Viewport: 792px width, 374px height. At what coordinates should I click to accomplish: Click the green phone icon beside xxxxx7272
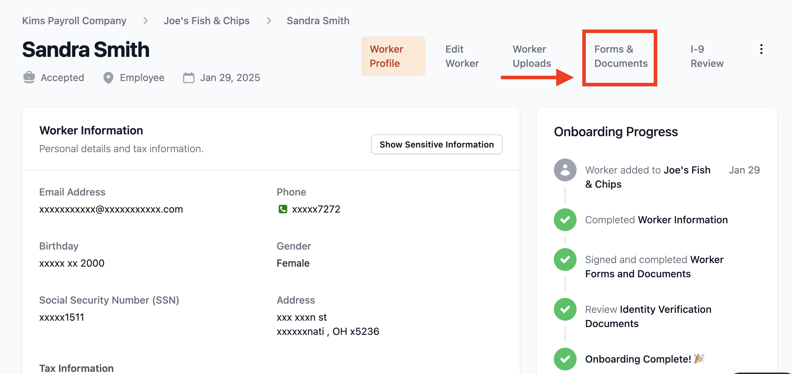click(x=283, y=209)
